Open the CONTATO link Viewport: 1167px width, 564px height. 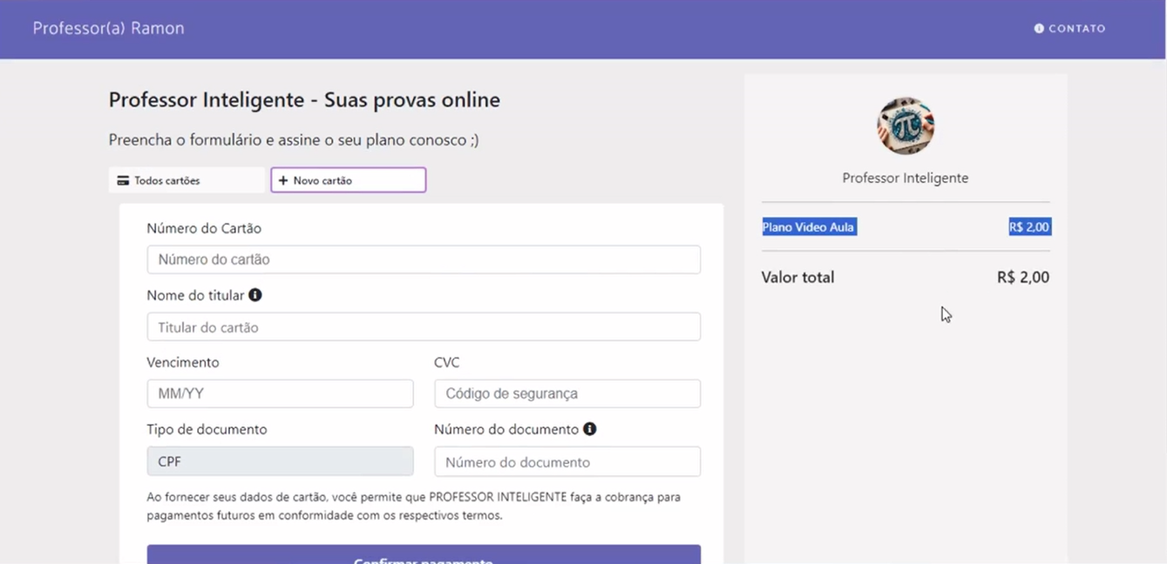[1075, 28]
